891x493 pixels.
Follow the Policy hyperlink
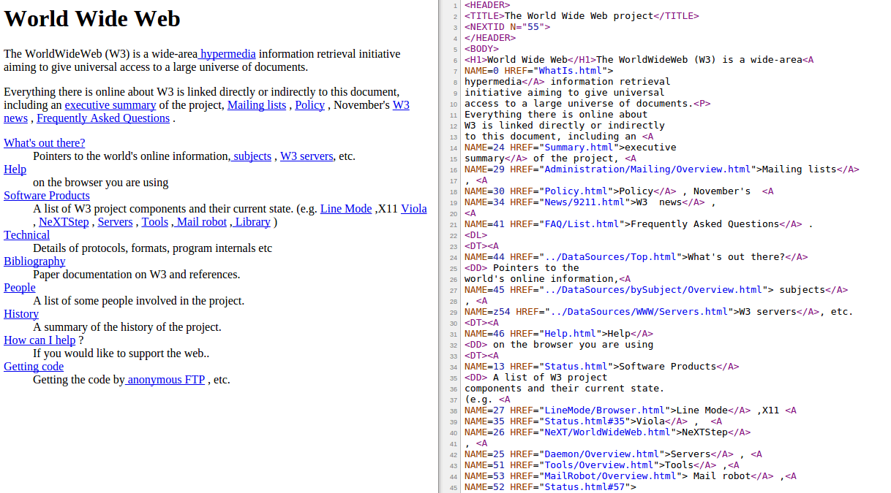click(309, 104)
